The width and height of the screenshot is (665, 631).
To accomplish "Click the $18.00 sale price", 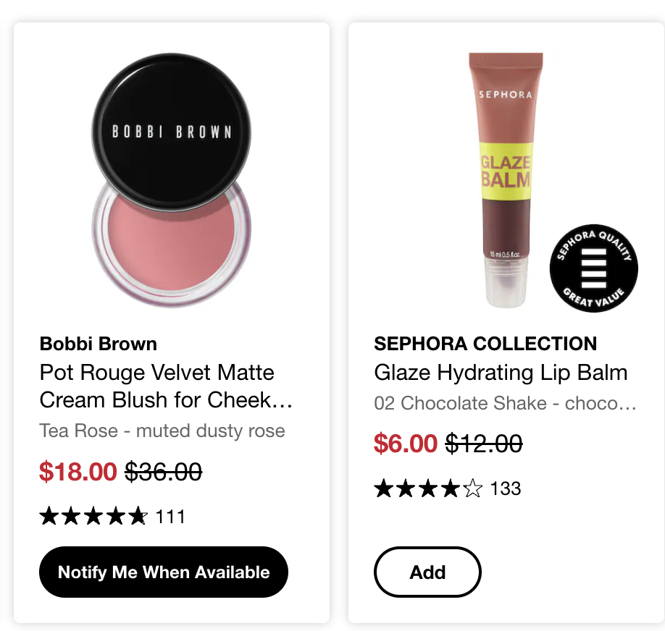I will 78,472.
